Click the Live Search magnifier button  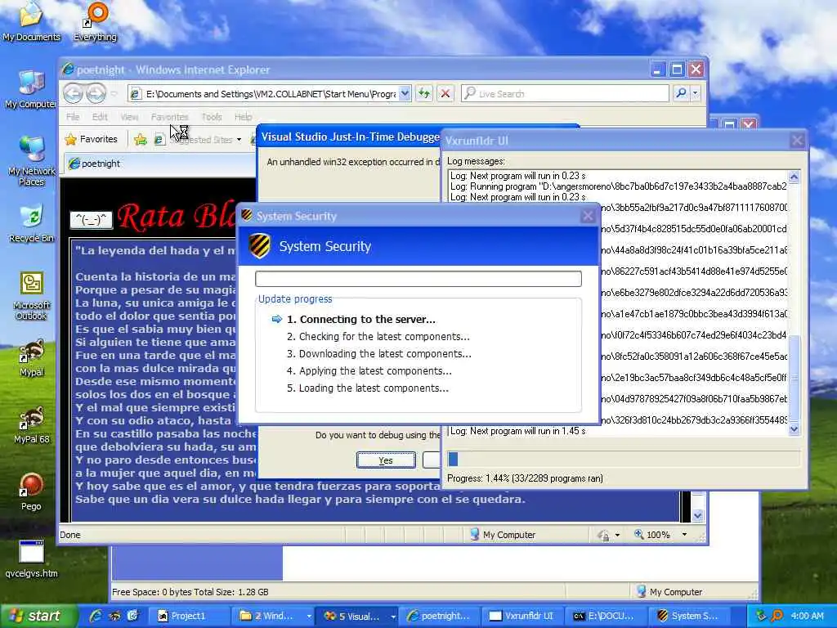pyautogui.click(x=681, y=93)
